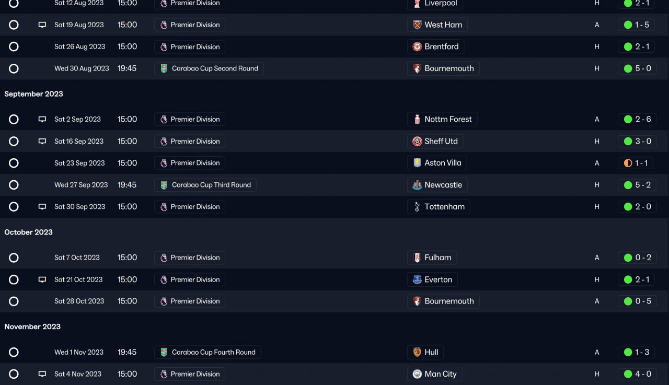Viewport: 669px width, 385px height.
Task: Open the 1 - 1 draw result at Aston Villa
Action: tap(637, 163)
